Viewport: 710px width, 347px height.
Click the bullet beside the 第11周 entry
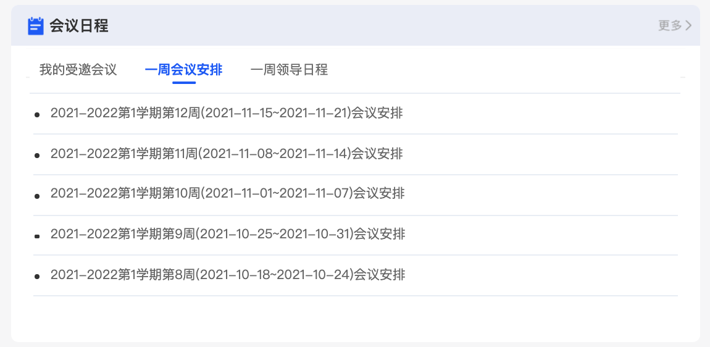click(x=37, y=156)
